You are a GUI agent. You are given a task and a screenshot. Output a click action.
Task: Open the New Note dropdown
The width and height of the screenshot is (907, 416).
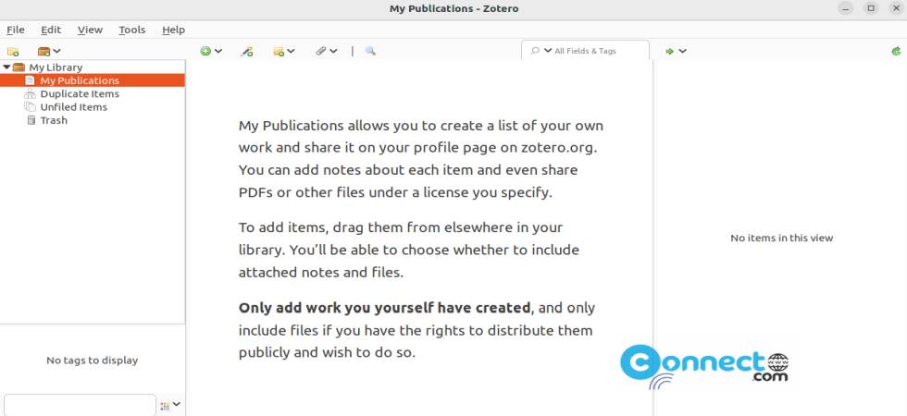point(284,52)
